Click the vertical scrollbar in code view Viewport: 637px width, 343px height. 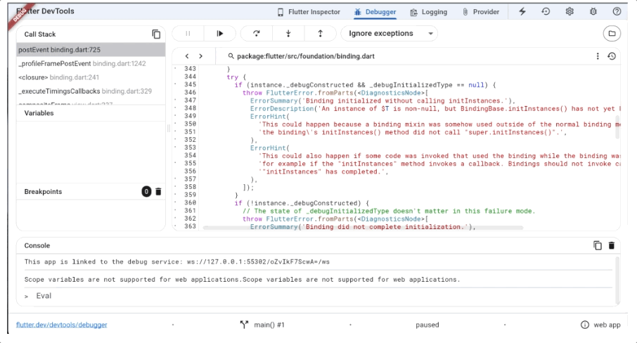617,127
